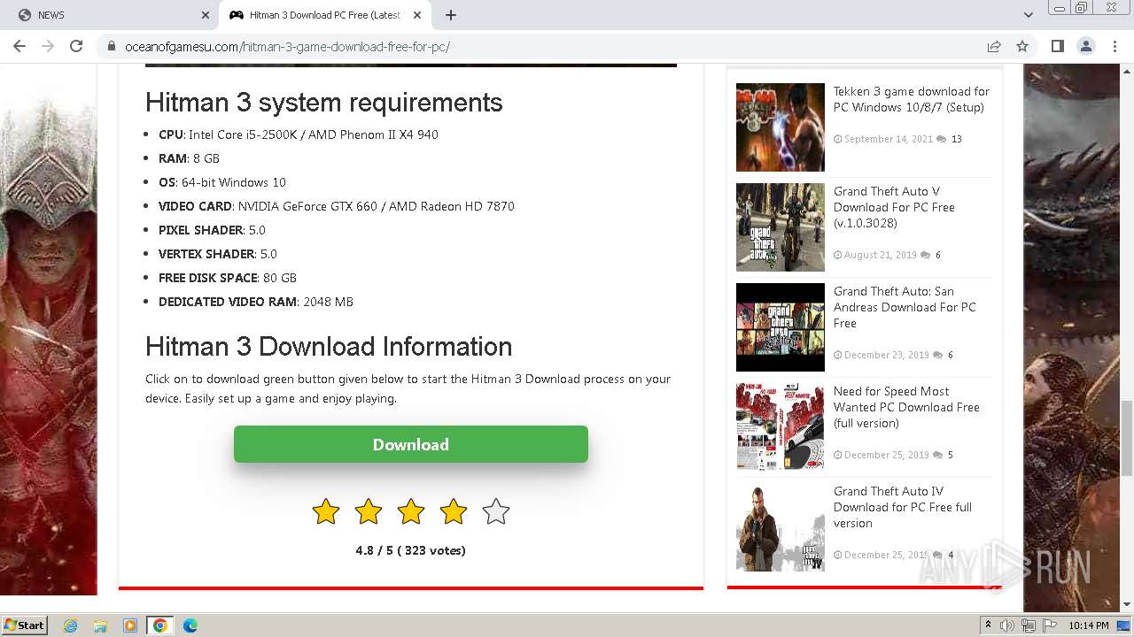Rate five stars on the rating

[496, 511]
